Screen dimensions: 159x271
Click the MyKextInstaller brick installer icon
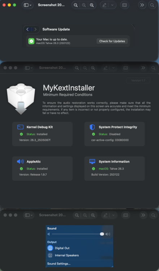[x=21, y=99]
